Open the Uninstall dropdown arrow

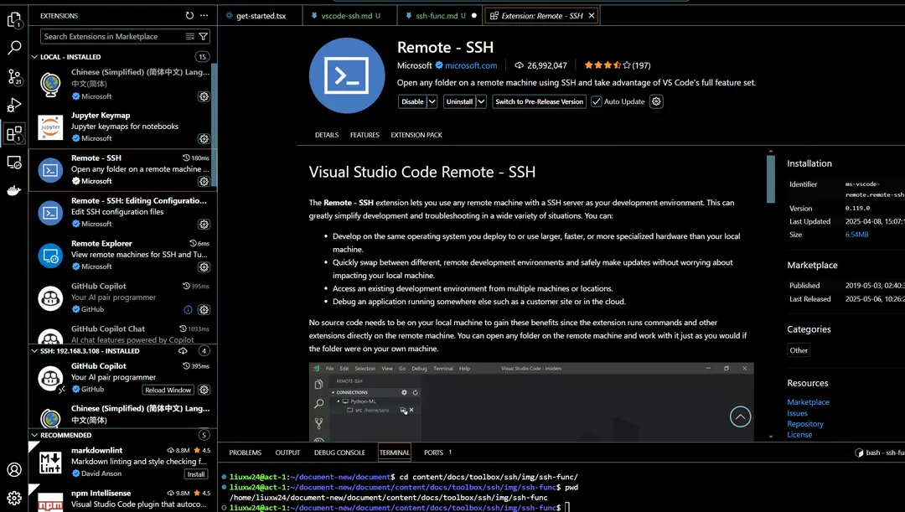click(481, 101)
